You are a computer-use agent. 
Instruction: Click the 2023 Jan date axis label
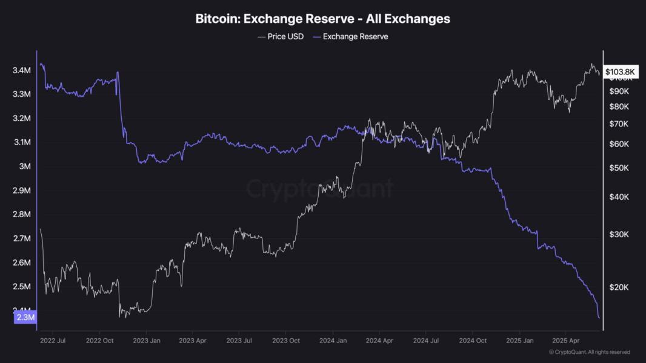[x=147, y=341]
